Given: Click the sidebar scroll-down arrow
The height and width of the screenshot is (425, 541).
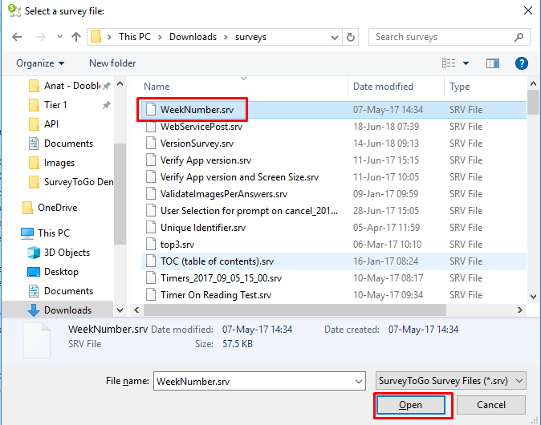Looking at the screenshot, I should tap(120, 310).
